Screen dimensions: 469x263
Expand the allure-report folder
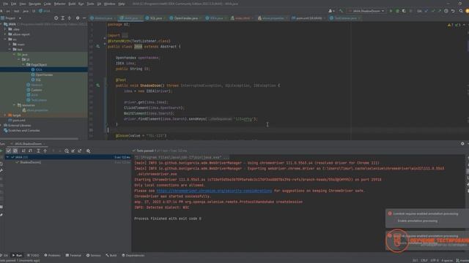(5, 34)
